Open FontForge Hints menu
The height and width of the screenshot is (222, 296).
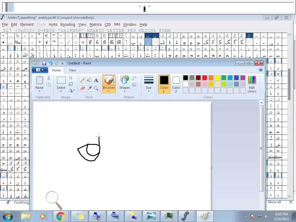53,25
